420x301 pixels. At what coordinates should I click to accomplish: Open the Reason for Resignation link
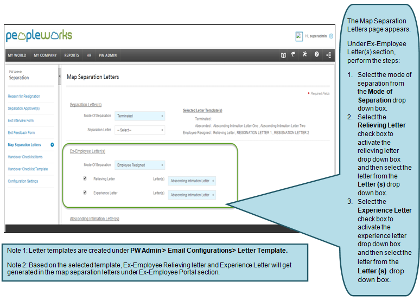[24, 96]
